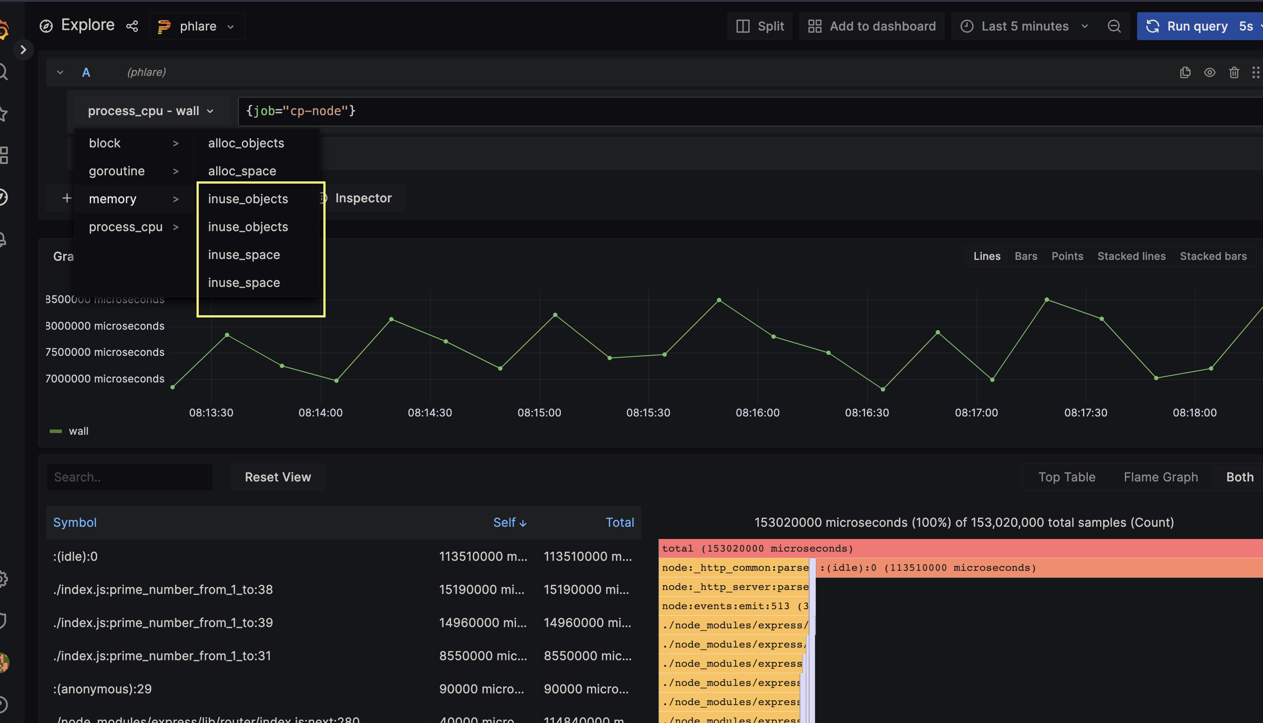This screenshot has width=1263, height=723.
Task: Open Dashboards from the sidebar grid icon
Action: coord(4,155)
